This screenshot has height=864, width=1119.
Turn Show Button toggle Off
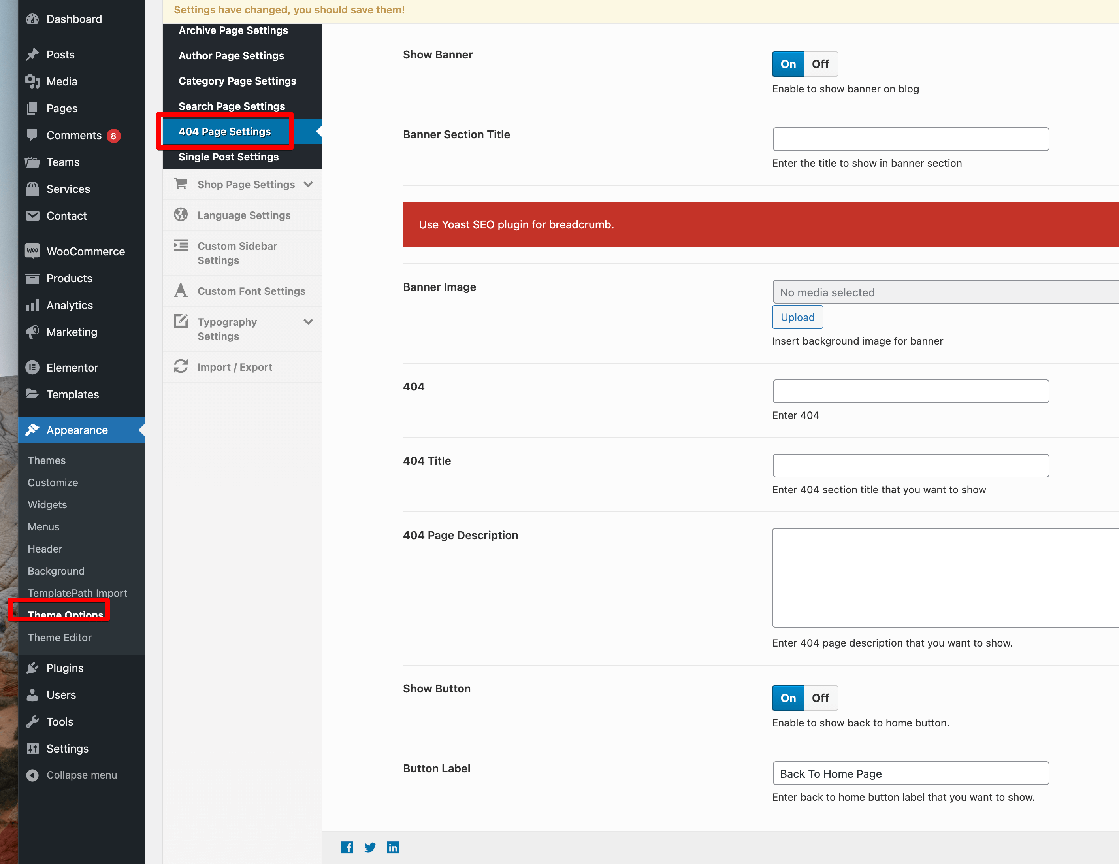820,698
